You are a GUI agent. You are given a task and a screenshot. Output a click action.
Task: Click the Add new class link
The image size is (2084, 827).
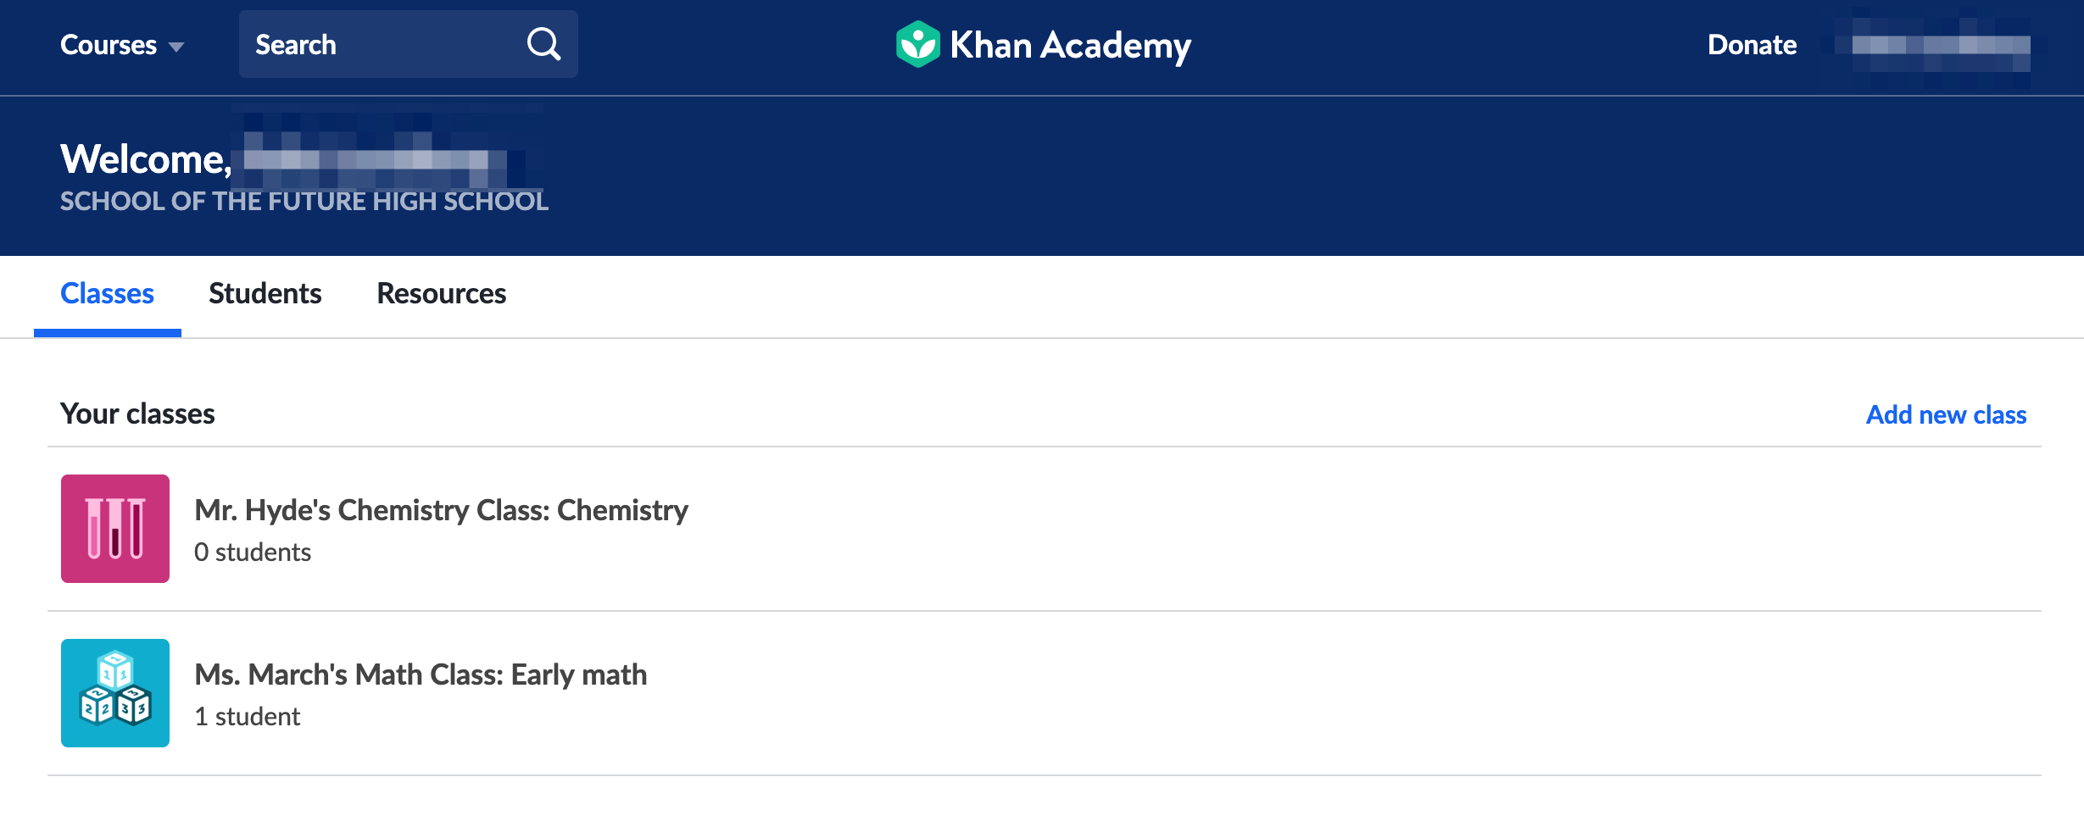coord(1946,414)
